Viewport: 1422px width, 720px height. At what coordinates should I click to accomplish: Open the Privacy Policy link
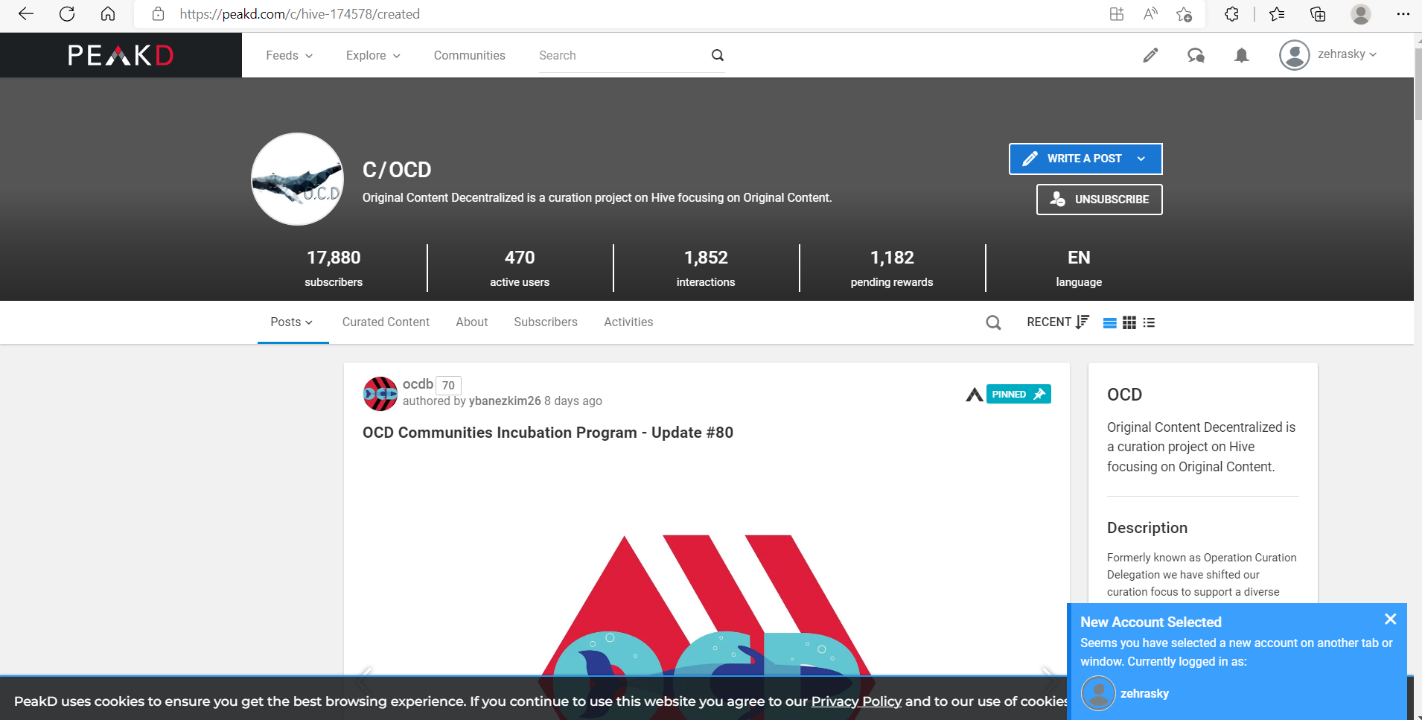[856, 701]
